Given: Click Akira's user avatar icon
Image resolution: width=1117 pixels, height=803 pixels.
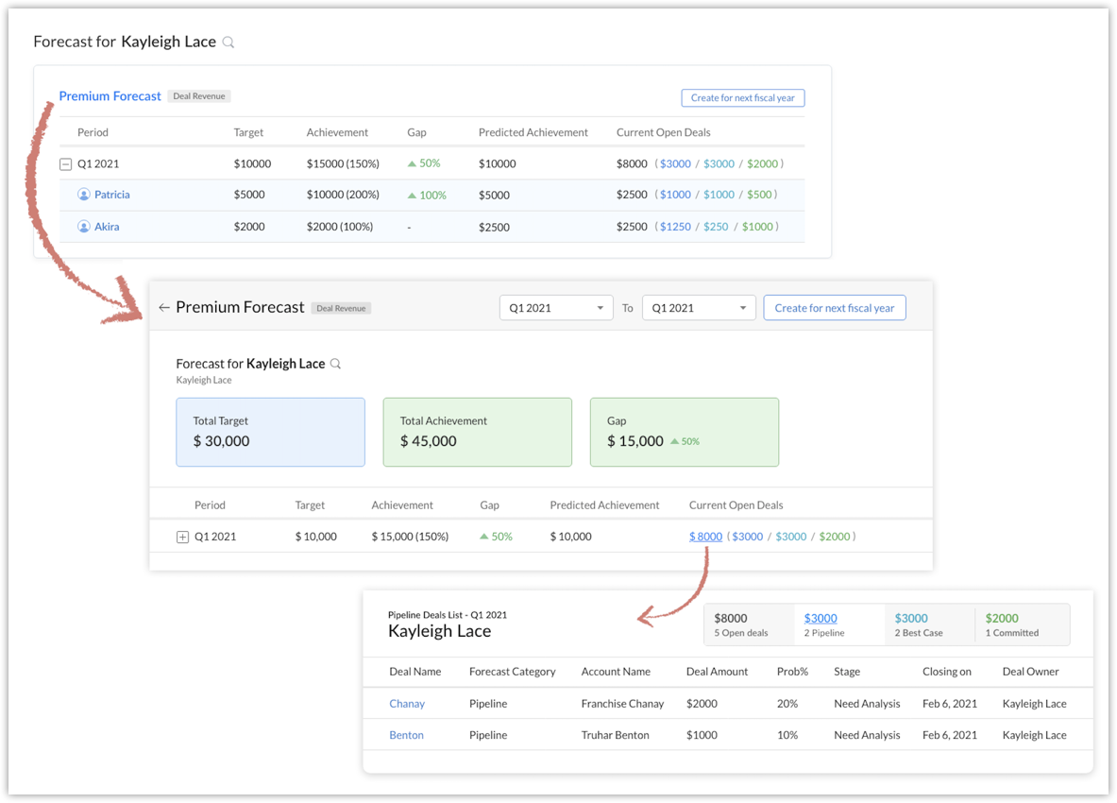Looking at the screenshot, I should tap(84, 227).
